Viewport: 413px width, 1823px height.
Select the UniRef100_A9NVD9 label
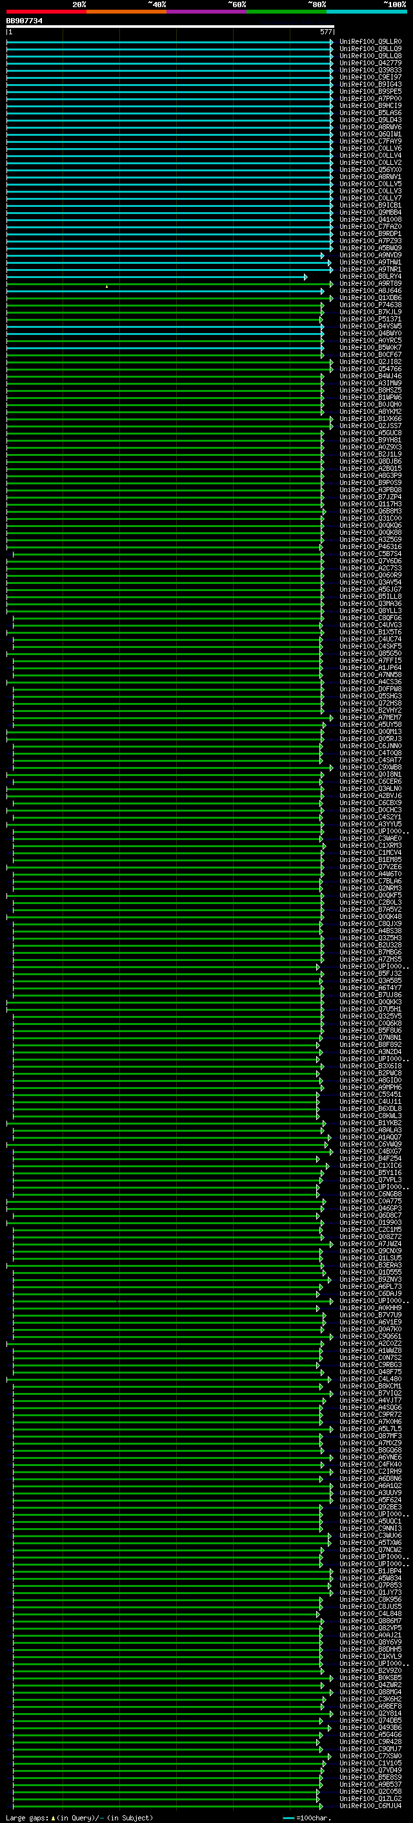tap(370, 255)
